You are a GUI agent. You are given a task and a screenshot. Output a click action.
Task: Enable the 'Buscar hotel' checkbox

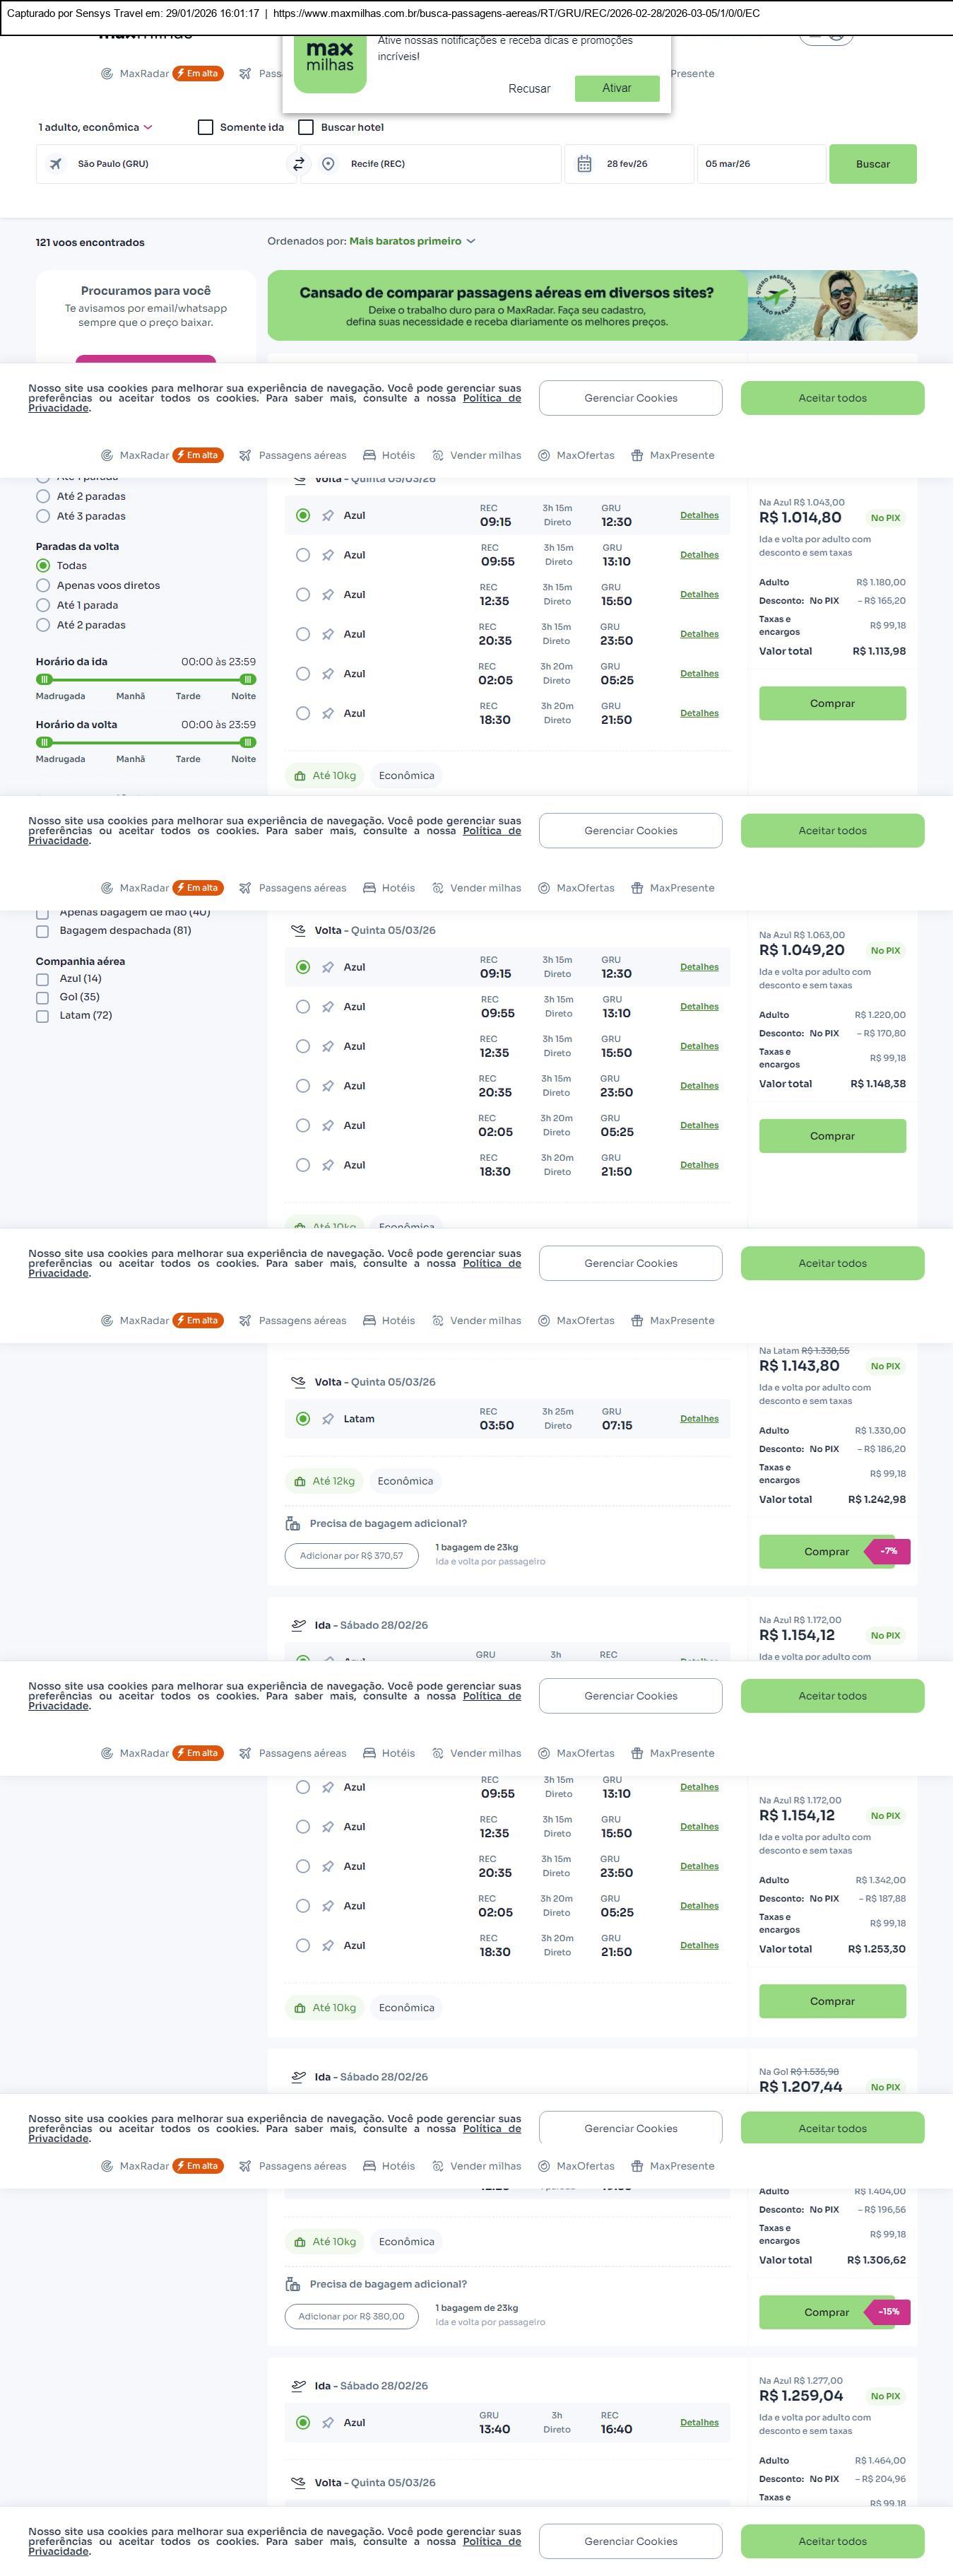(307, 127)
